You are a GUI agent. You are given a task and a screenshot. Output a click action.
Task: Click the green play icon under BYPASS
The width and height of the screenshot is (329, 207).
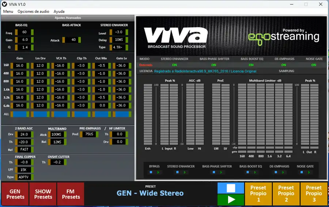click(x=158, y=172)
